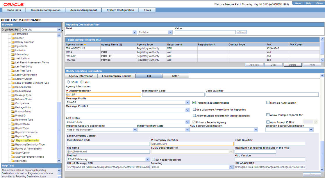Click the Add New button
The width and height of the screenshot is (325, 178).
click(x=254, y=64)
